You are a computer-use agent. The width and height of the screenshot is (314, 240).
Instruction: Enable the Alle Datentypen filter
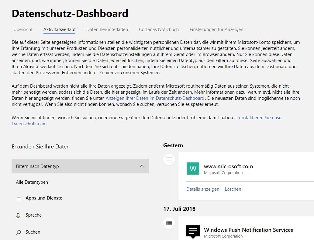pyautogui.click(x=32, y=182)
